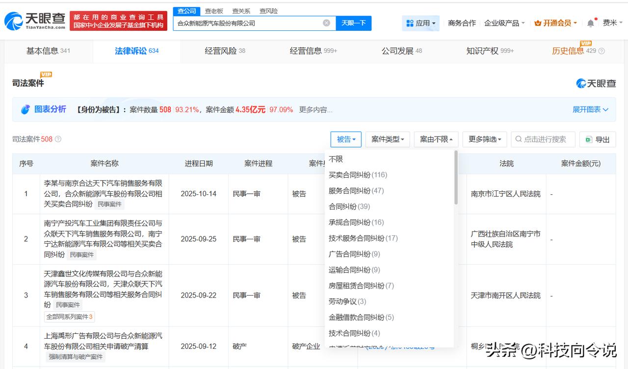Switch to the 经营风险 tab
Image resolution: width=628 pixels, height=369 pixels.
[x=225, y=51]
